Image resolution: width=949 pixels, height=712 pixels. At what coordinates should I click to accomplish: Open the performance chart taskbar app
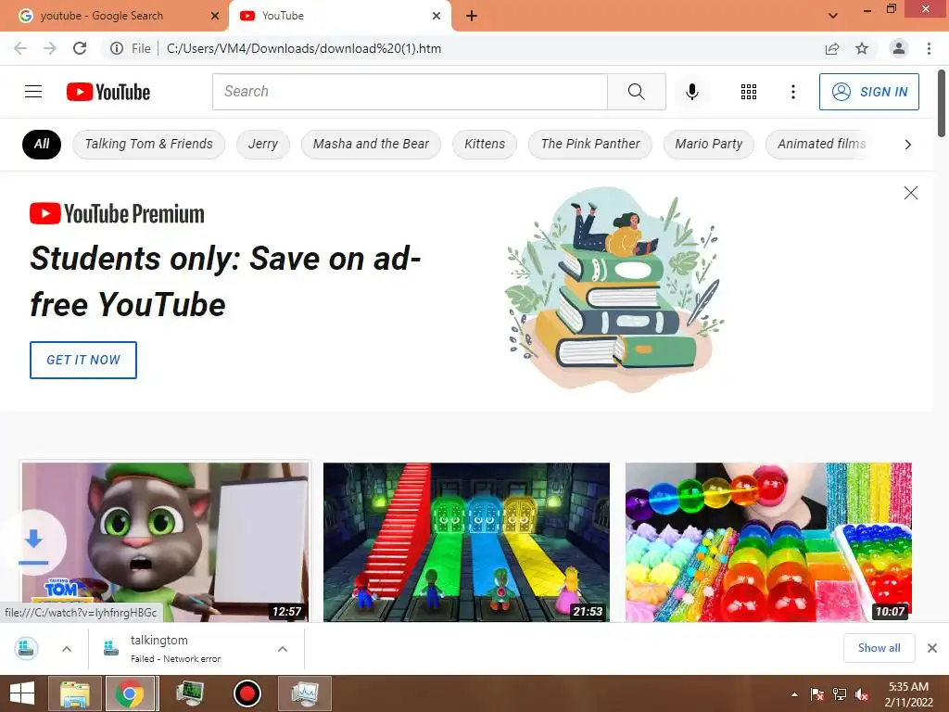(305, 693)
